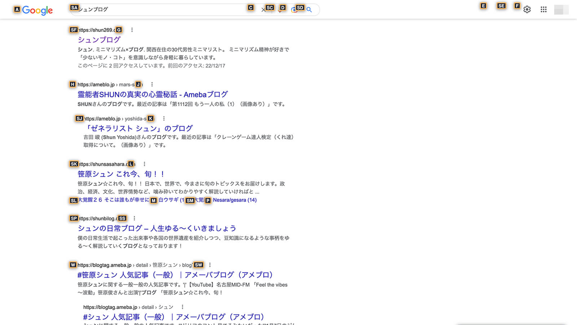
Task: Click snippet starting SHUNさんのブログです
Action: [182, 104]
